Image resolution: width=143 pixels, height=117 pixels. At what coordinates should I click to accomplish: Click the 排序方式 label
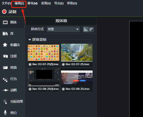(37, 29)
